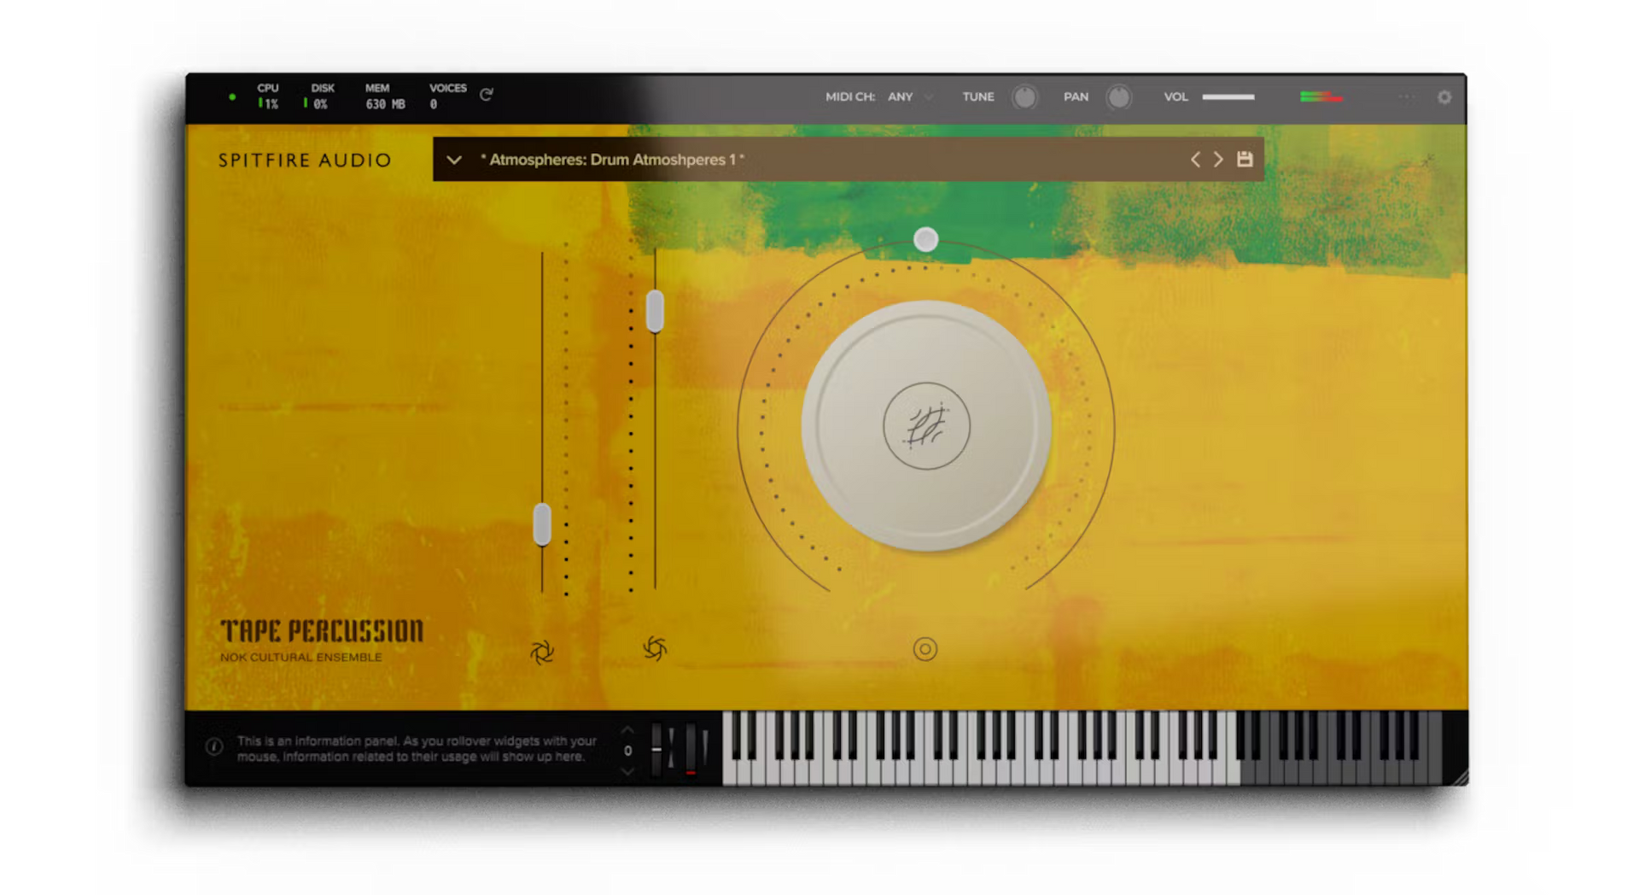Click the refresh icon beside Voices
This screenshot has height=895, width=1639.
point(486,95)
